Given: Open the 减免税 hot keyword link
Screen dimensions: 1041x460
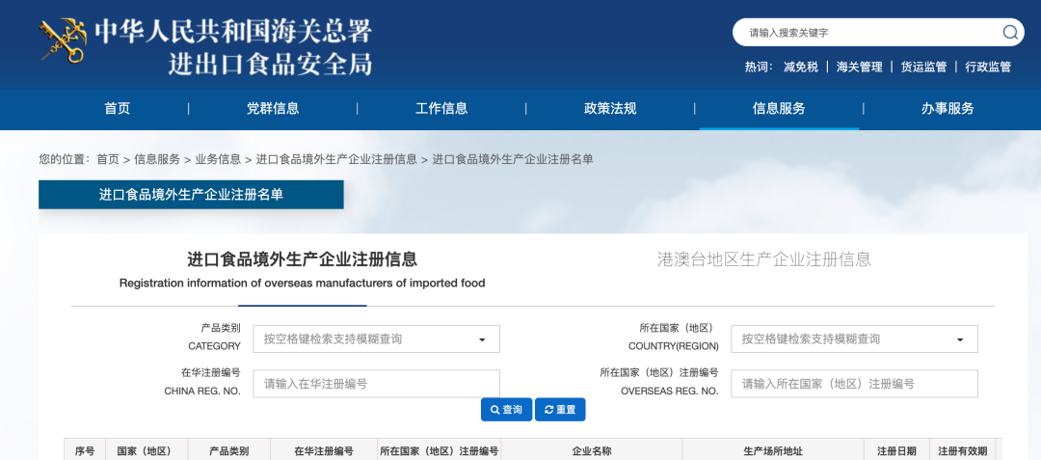Looking at the screenshot, I should pos(801,68).
